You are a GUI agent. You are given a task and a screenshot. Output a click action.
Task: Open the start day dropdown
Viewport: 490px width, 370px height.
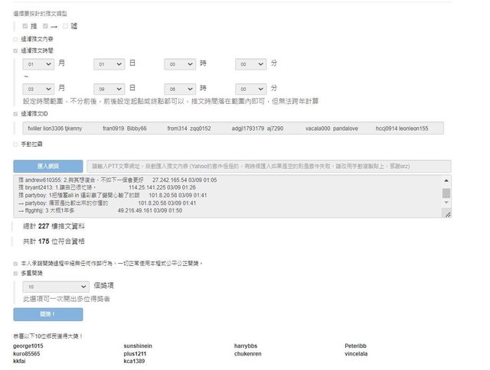[x=109, y=66]
